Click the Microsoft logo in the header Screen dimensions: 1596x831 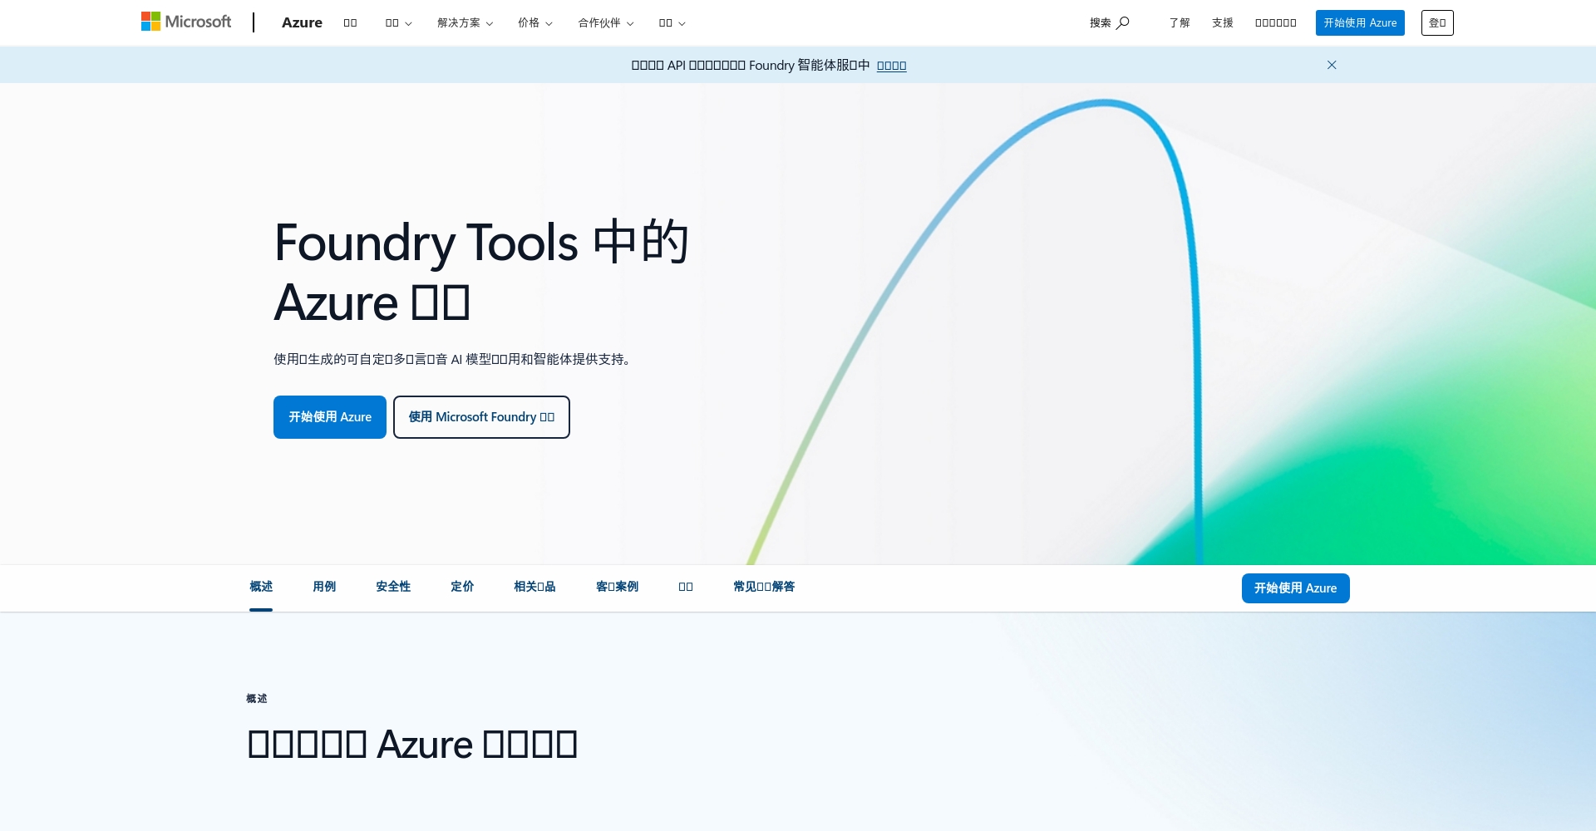186,22
